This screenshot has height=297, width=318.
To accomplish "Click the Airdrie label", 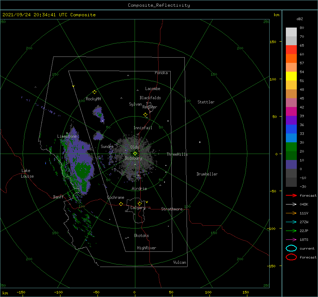I will click(139, 189).
